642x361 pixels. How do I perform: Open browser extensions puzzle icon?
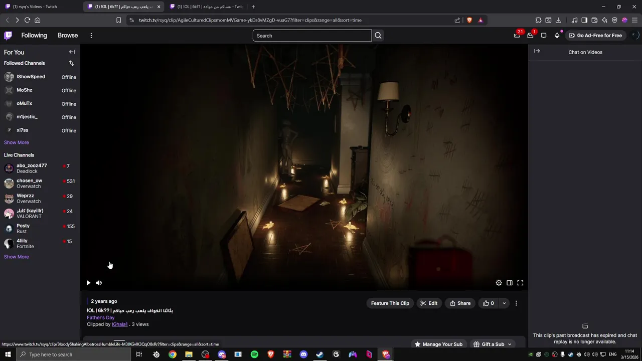tap(538, 20)
